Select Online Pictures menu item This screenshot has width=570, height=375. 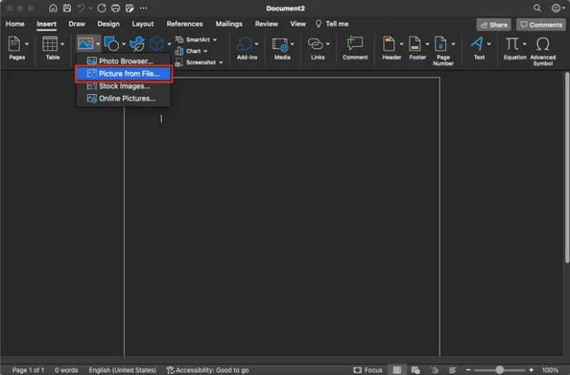pos(123,98)
